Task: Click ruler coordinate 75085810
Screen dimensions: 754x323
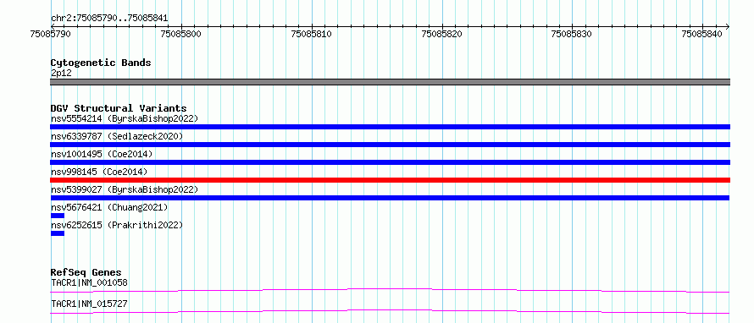Action: [311, 34]
